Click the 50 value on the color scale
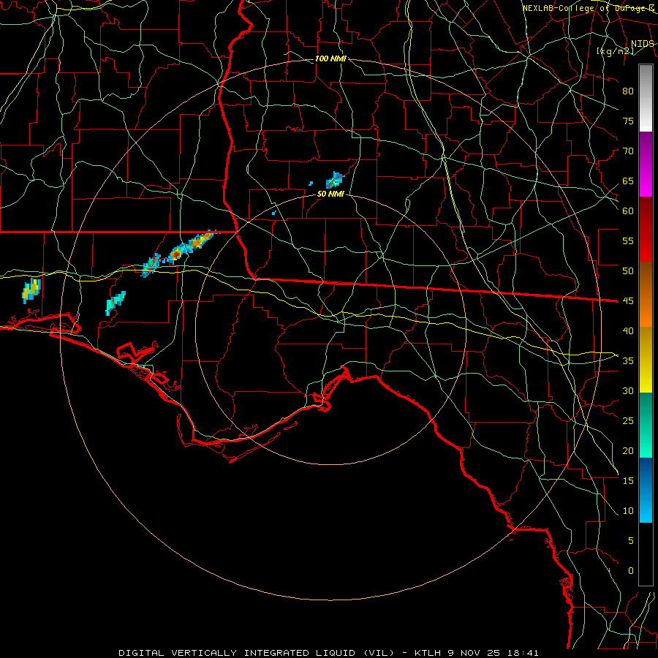 pyautogui.click(x=628, y=271)
